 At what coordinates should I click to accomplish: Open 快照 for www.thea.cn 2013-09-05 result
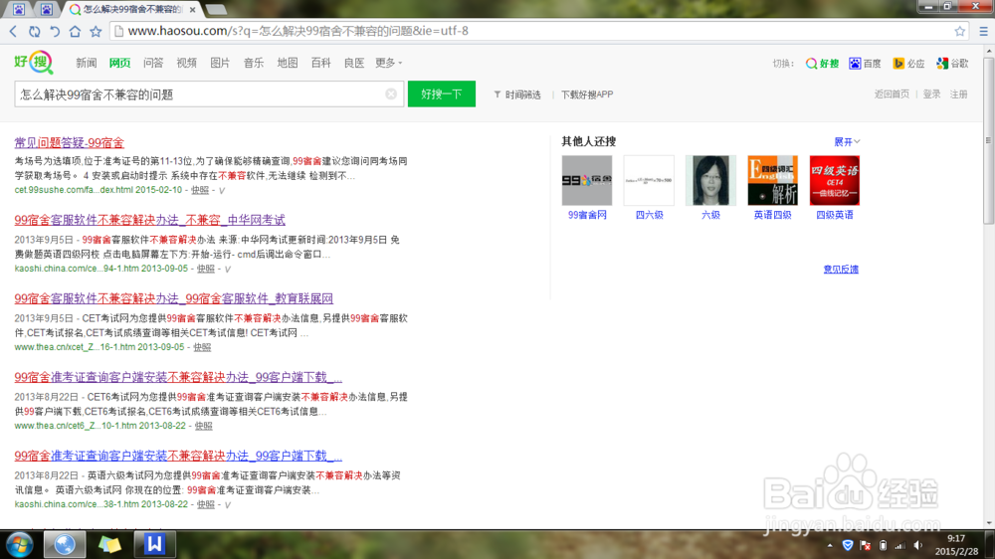click(x=202, y=348)
